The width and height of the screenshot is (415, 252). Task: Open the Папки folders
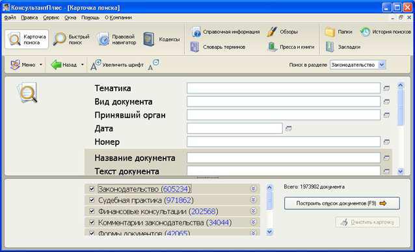tap(338, 32)
